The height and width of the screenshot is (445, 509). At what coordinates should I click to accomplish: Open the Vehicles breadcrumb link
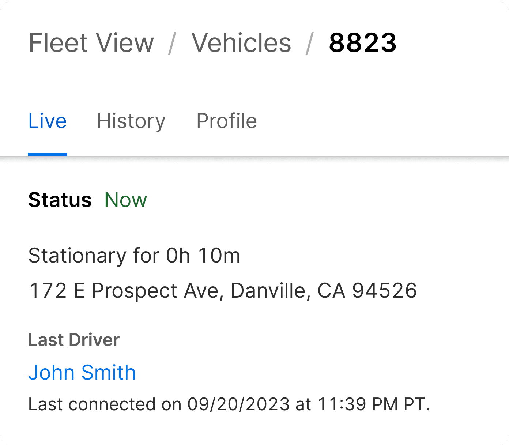tap(241, 43)
